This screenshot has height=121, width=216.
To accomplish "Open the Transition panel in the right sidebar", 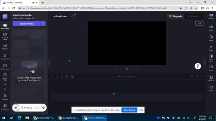I will coord(211,78).
